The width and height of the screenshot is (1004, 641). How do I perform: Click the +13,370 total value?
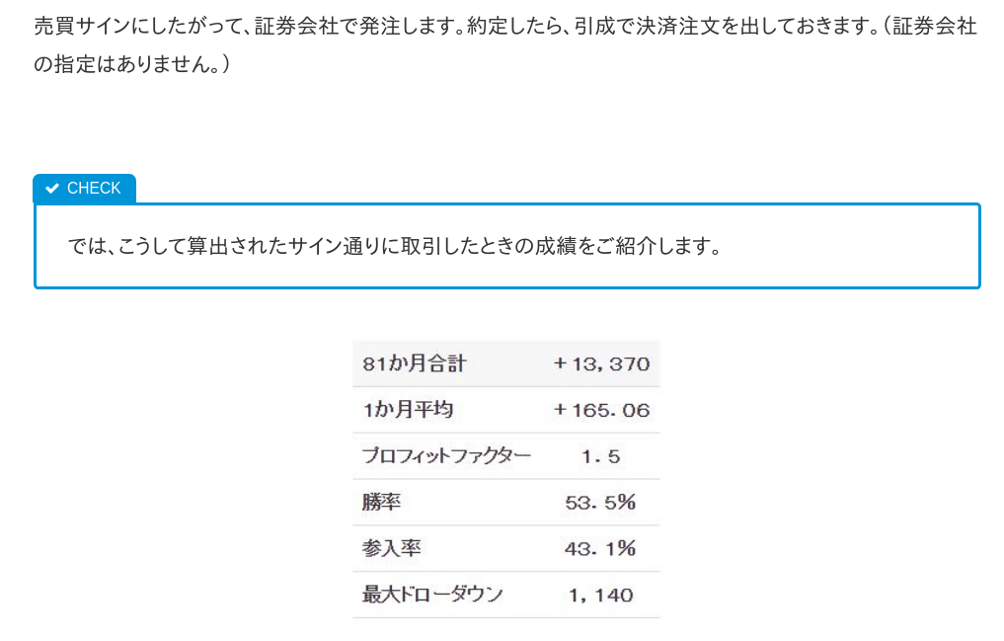(x=601, y=363)
